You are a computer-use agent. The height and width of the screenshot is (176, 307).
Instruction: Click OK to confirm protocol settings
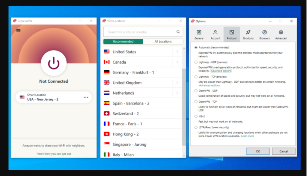click(258, 151)
